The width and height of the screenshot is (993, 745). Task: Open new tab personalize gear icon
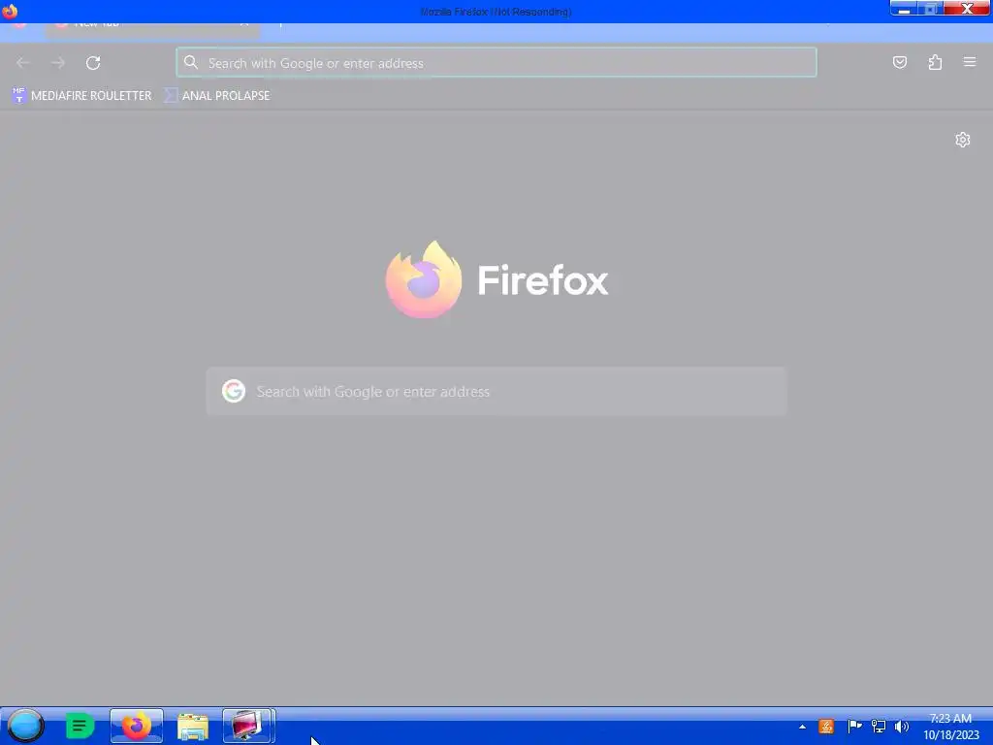click(963, 140)
